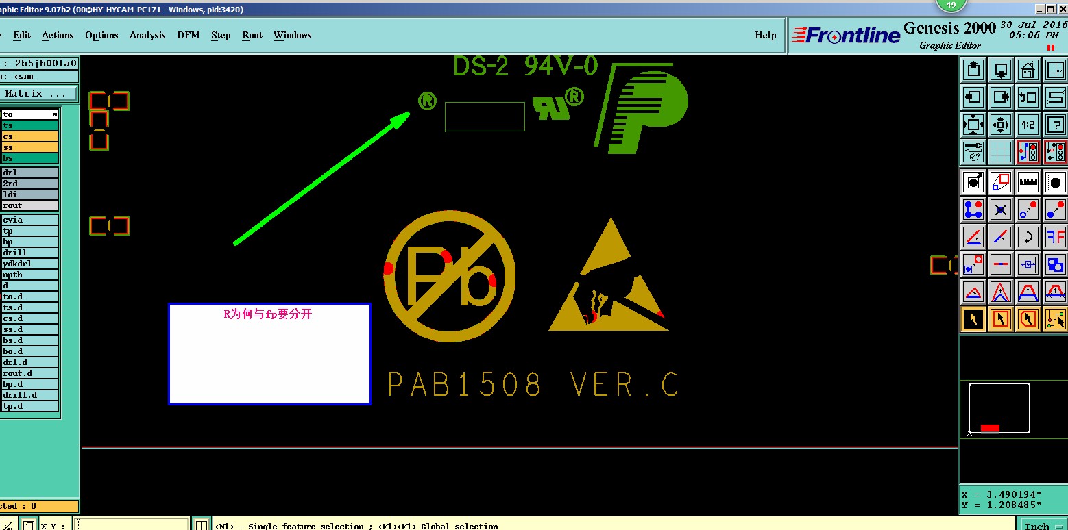
Task: Click the angled red-blue line tool icon
Action: click(973, 237)
